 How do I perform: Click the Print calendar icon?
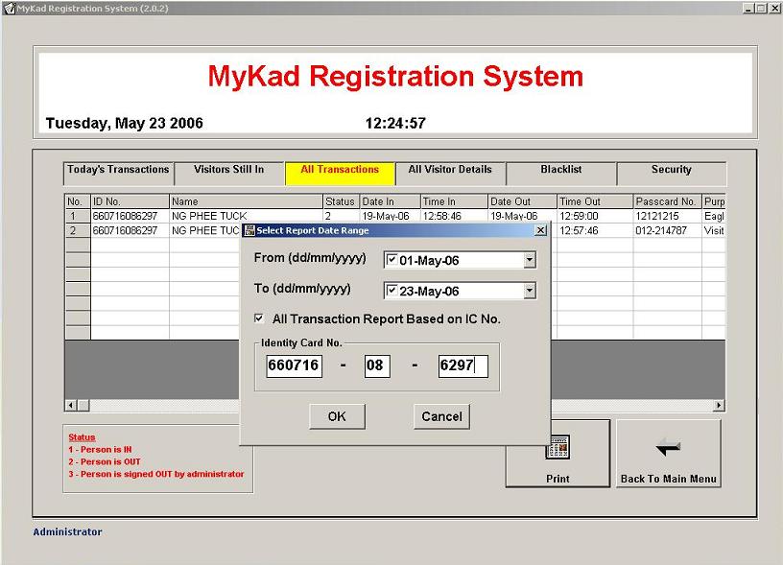(x=558, y=447)
